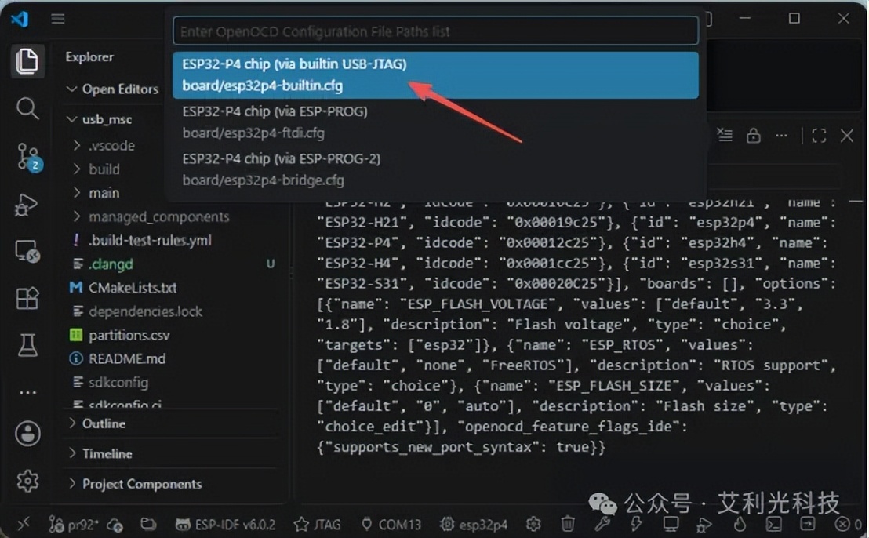Screen dimensions: 869x538
Task: Open the Explorer view in activity bar
Action: point(27,60)
